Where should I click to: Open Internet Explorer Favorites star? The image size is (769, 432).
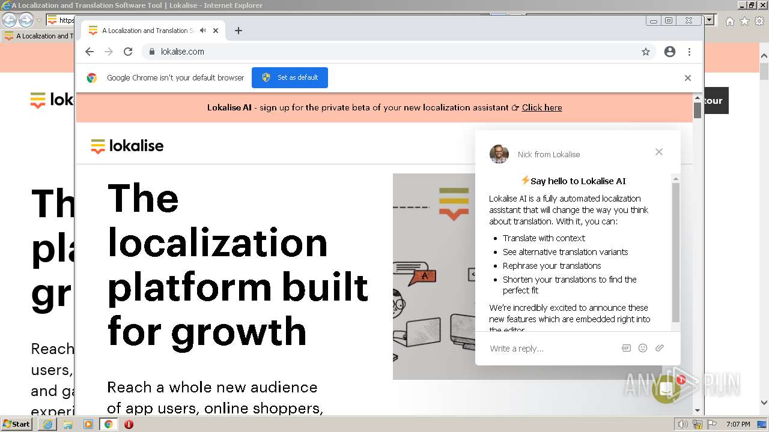click(x=744, y=21)
